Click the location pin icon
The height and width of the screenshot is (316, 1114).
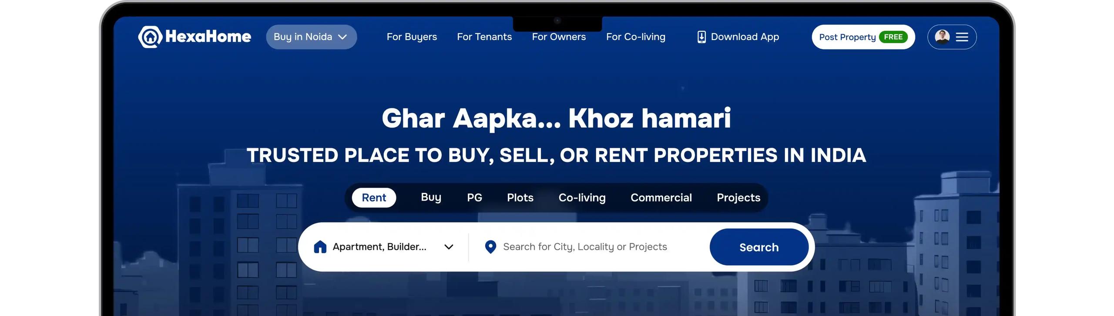click(x=490, y=247)
